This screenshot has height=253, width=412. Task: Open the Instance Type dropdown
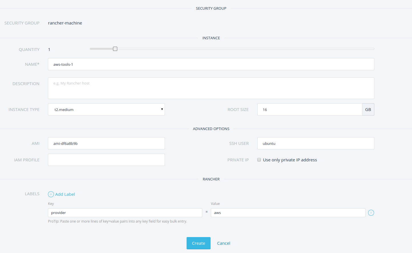(x=106, y=110)
